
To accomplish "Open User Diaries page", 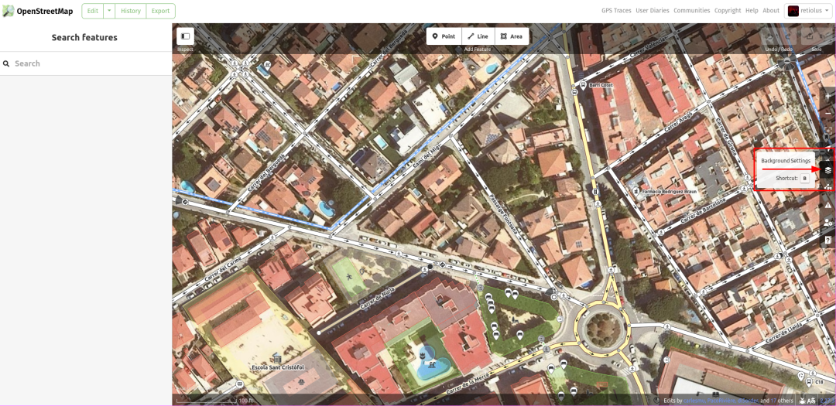I will 653,11.
